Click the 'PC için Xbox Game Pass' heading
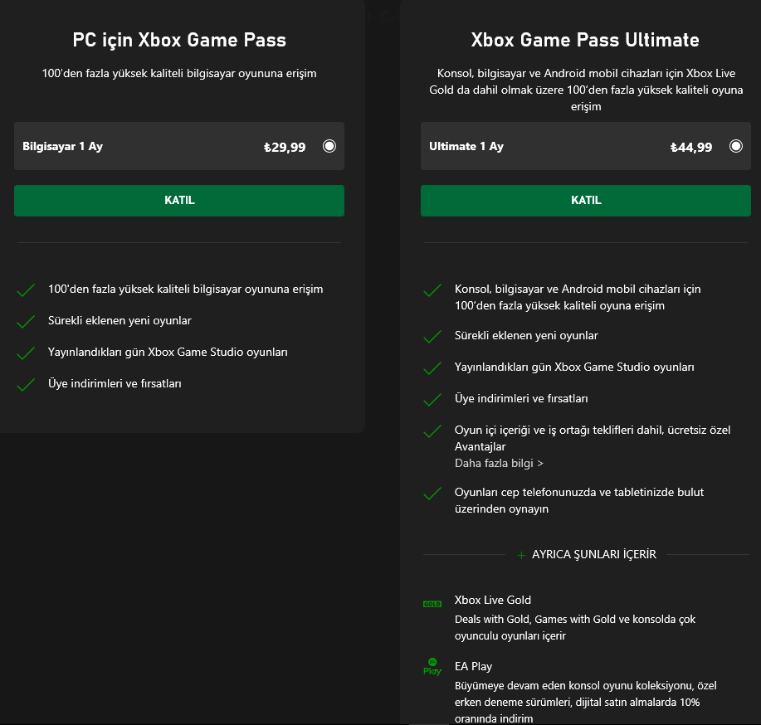This screenshot has height=725, width=761. [178, 40]
